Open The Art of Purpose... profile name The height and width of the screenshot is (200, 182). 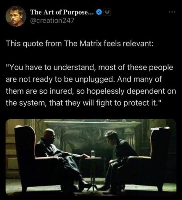coord(62,12)
